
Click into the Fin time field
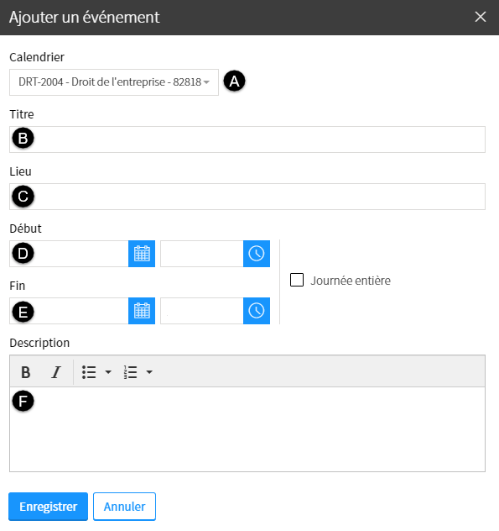tap(202, 311)
